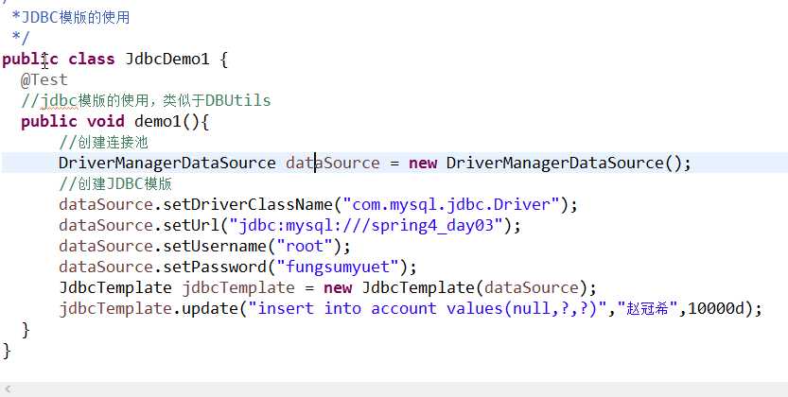
Task: Click the "class" keyword
Action: [92, 60]
